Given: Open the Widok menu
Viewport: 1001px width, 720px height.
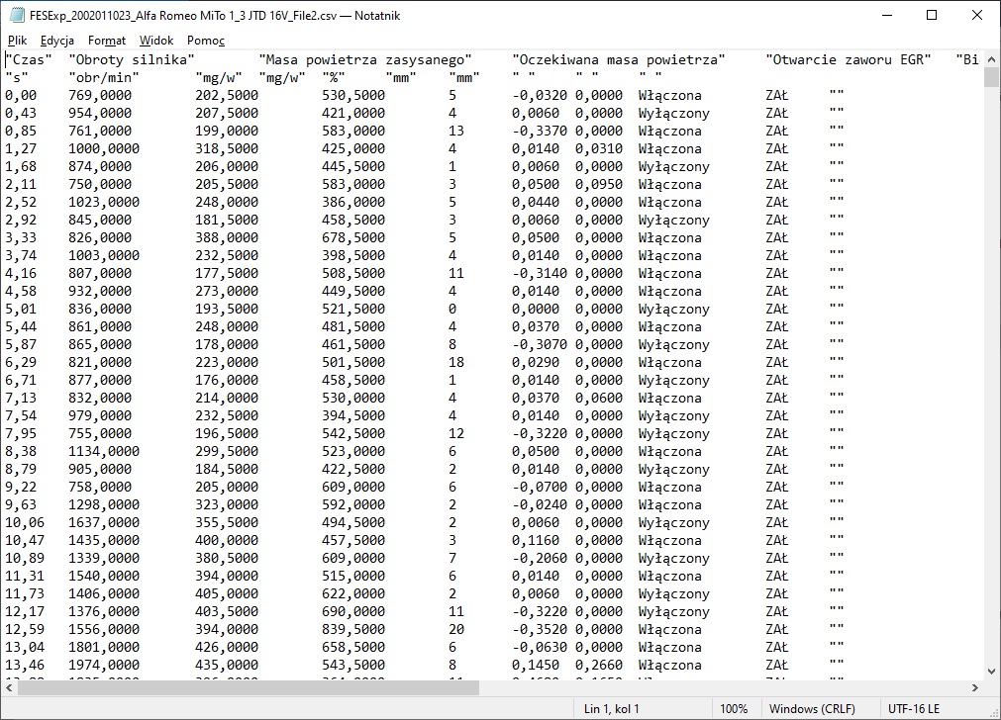Looking at the screenshot, I should [156, 41].
